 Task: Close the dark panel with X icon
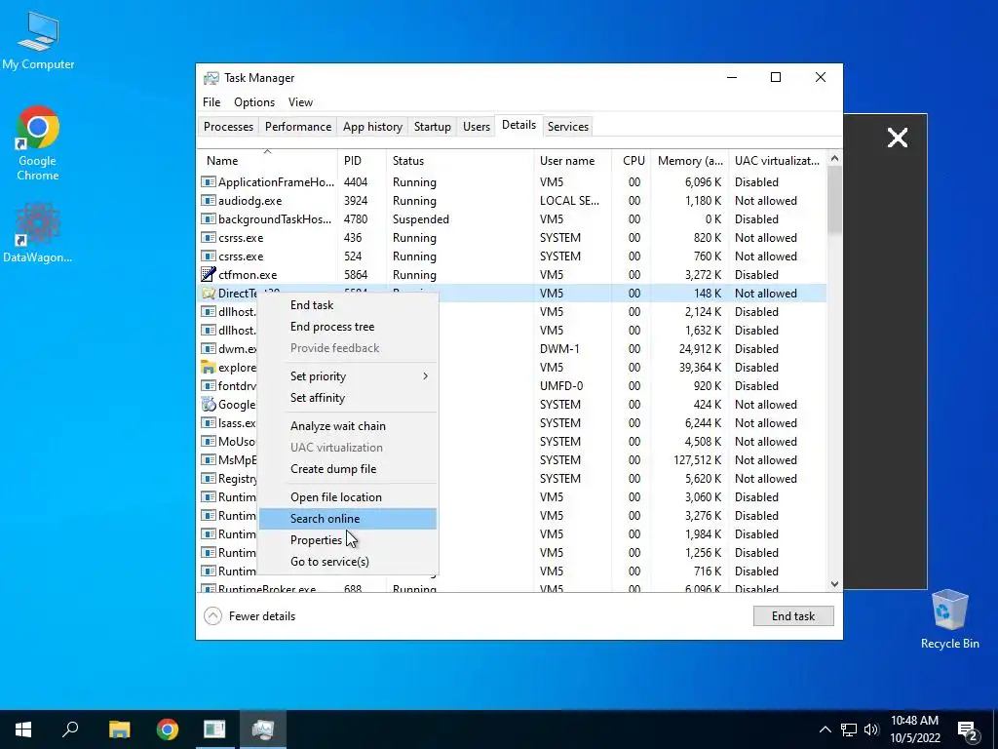[898, 138]
